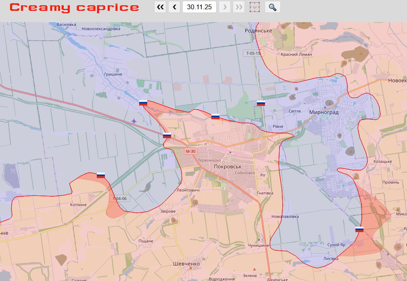Click the Родинське town label
This screenshot has height=281, width=407.
258,31
